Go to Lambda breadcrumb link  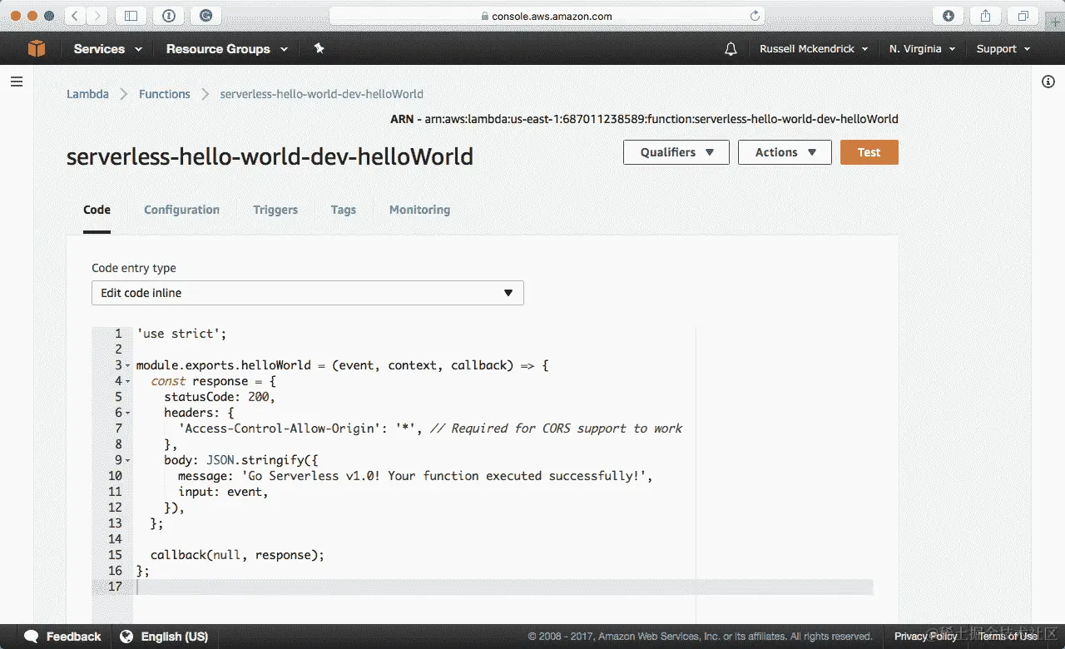tap(87, 94)
